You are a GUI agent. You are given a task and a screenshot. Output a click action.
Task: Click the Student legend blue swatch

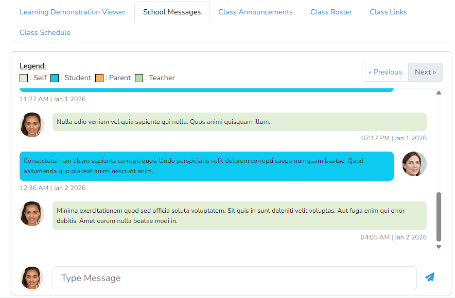pyautogui.click(x=55, y=78)
